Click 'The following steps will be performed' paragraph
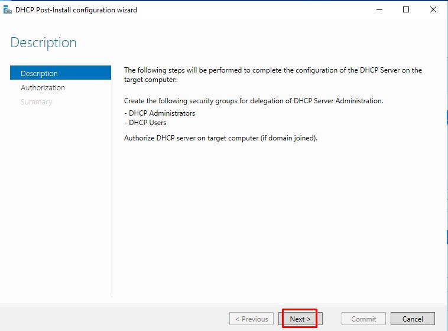 (273, 75)
